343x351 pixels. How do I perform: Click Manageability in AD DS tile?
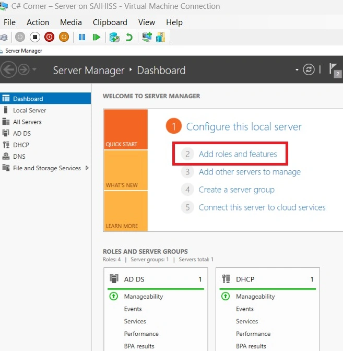pyautogui.click(x=144, y=297)
